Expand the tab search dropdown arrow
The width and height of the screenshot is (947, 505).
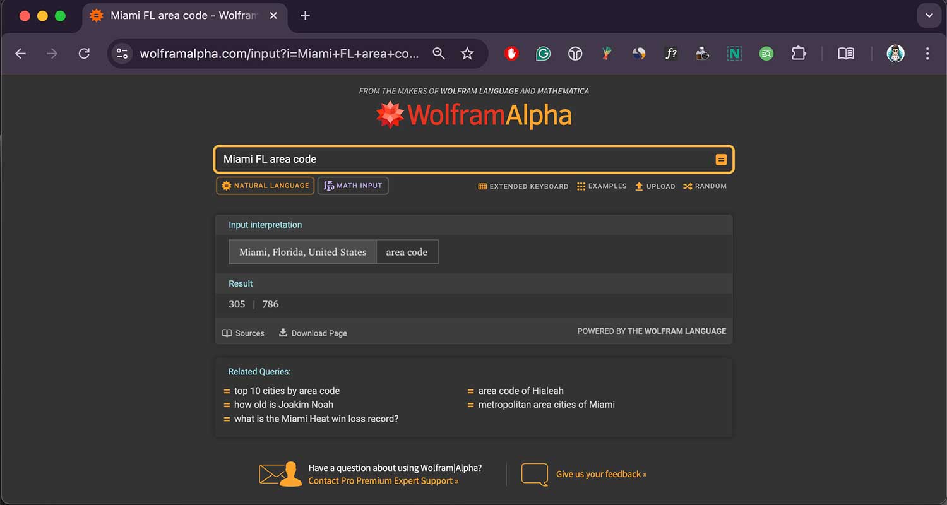coord(929,16)
